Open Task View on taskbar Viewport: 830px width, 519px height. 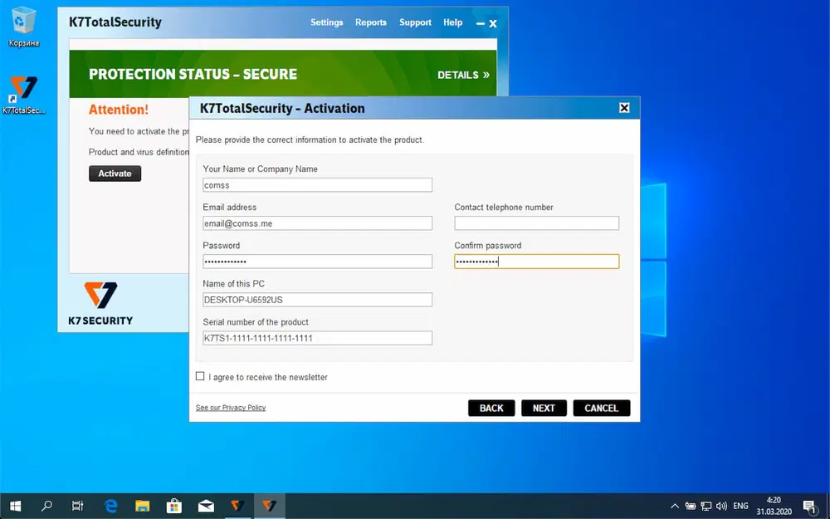pos(78,506)
